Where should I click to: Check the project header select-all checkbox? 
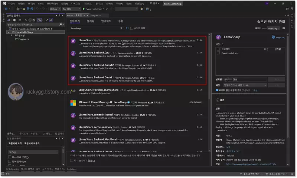pyautogui.click(x=218, y=49)
